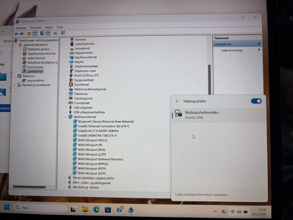Open the Windows Start button

(x=7, y=207)
